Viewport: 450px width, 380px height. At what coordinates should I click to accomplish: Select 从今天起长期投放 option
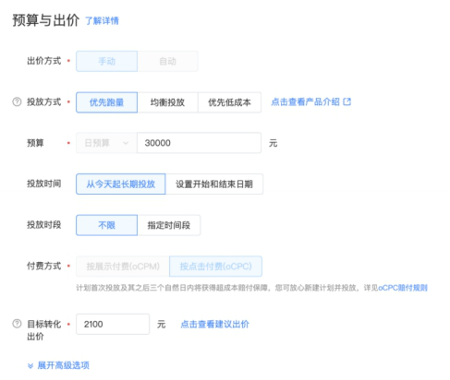click(x=121, y=184)
